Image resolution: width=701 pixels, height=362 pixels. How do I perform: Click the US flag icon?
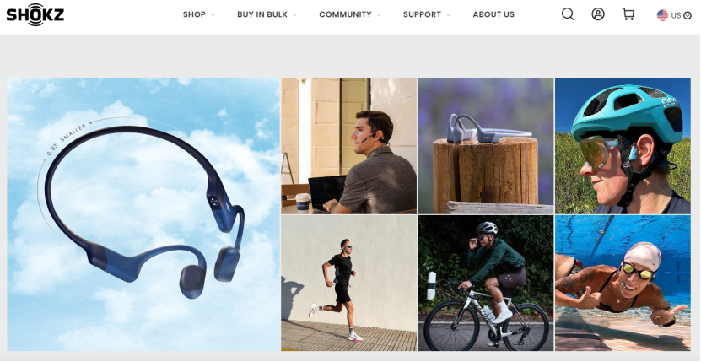[x=662, y=15]
